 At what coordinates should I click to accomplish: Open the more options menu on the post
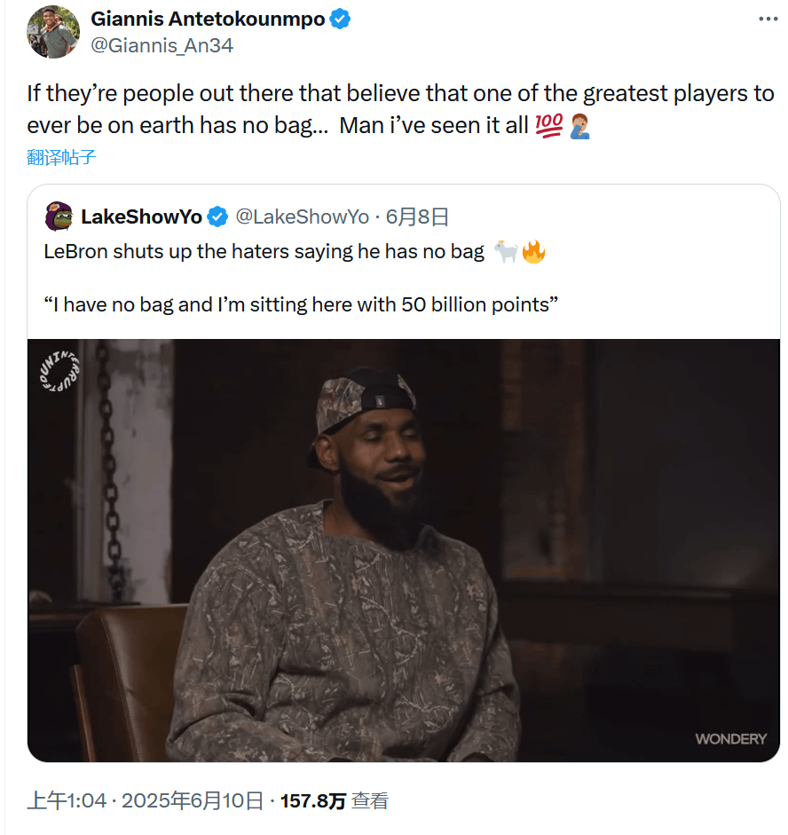[766, 19]
